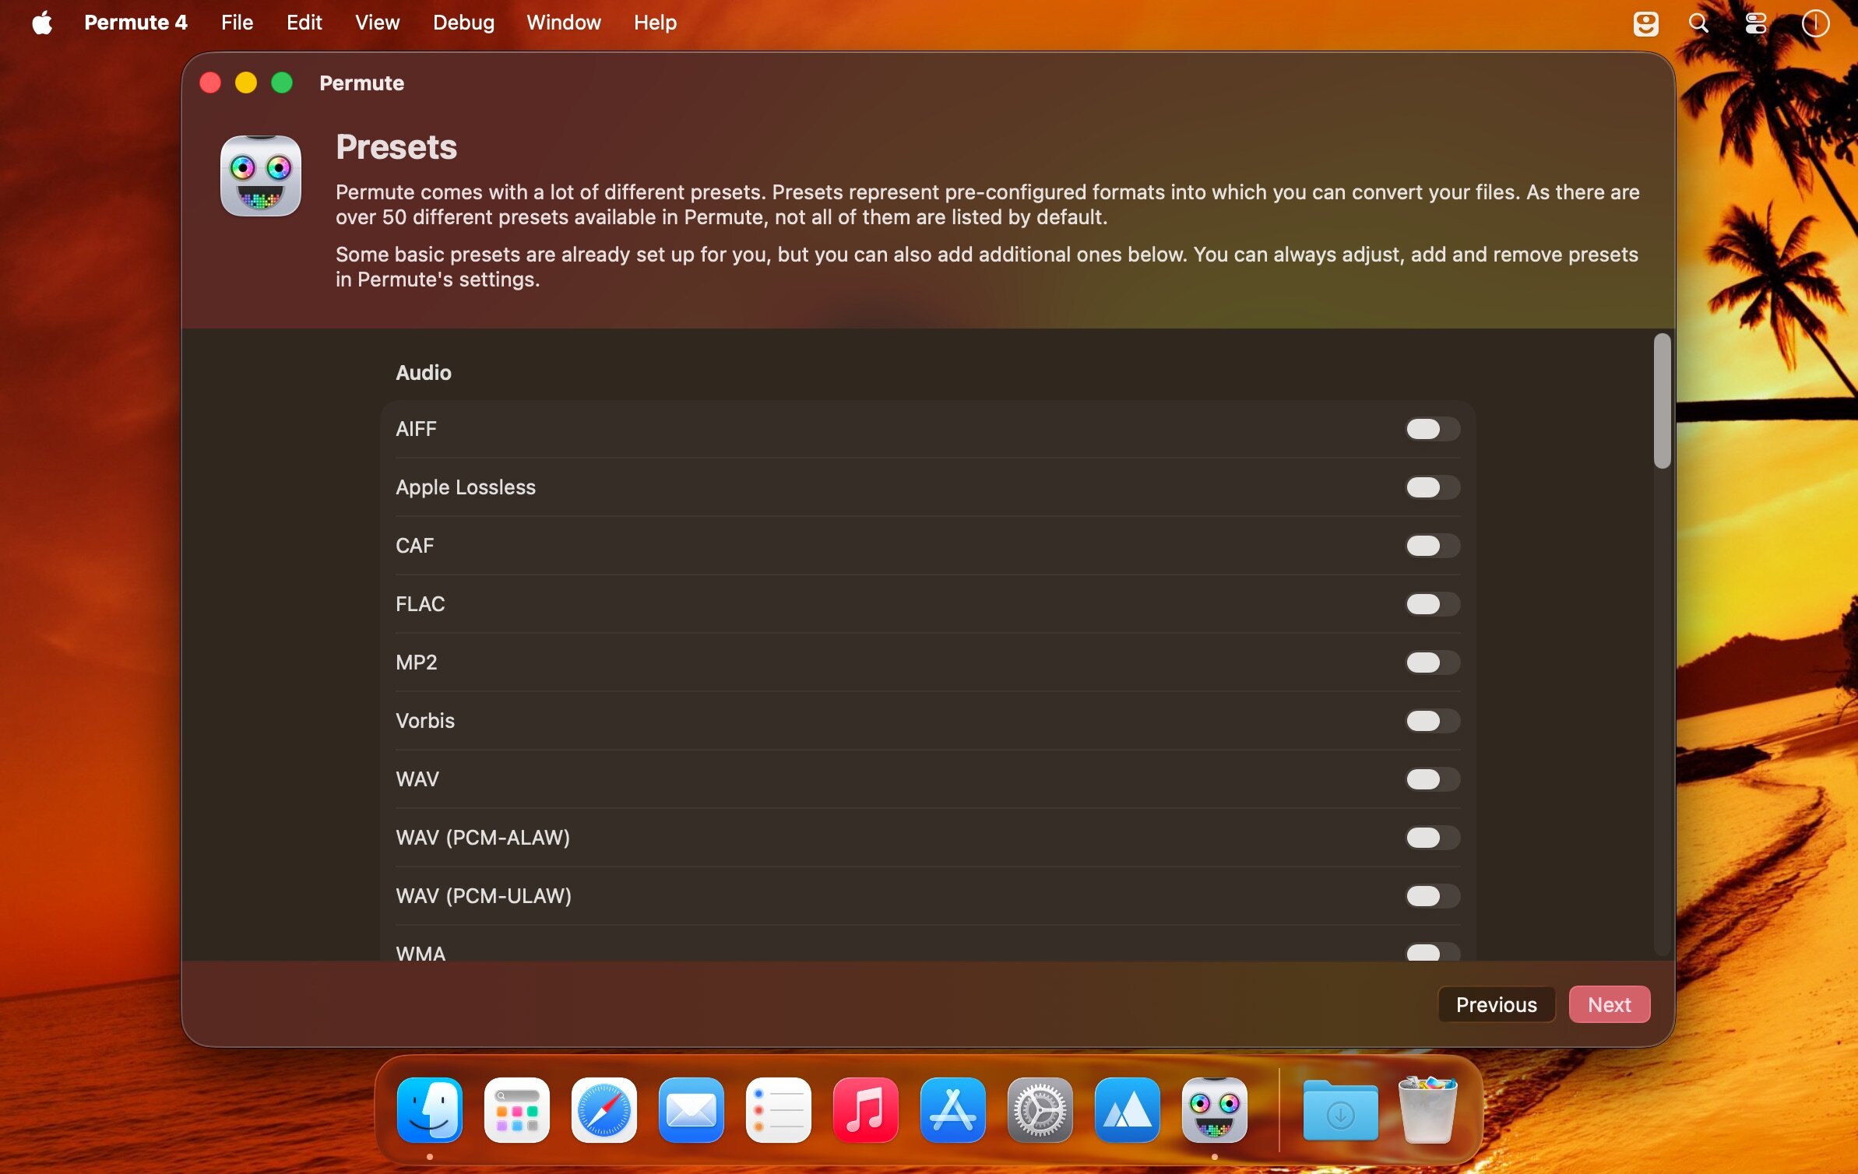Image resolution: width=1858 pixels, height=1174 pixels.
Task: Open the Downloads folder in the Dock
Action: tap(1340, 1110)
